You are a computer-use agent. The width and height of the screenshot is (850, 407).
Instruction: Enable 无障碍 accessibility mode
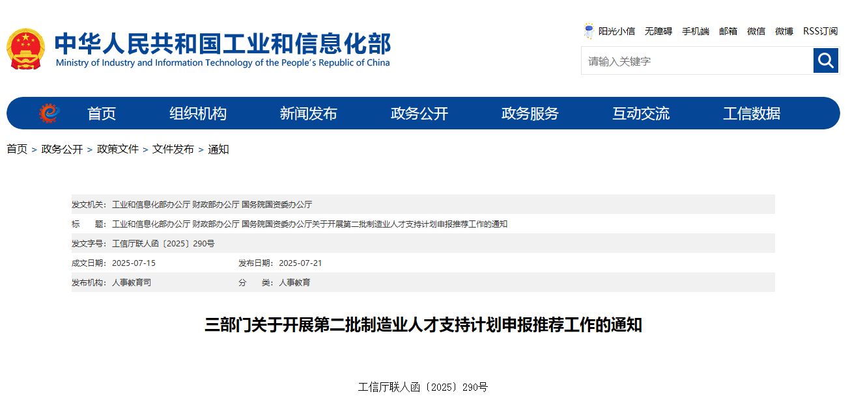click(x=658, y=31)
